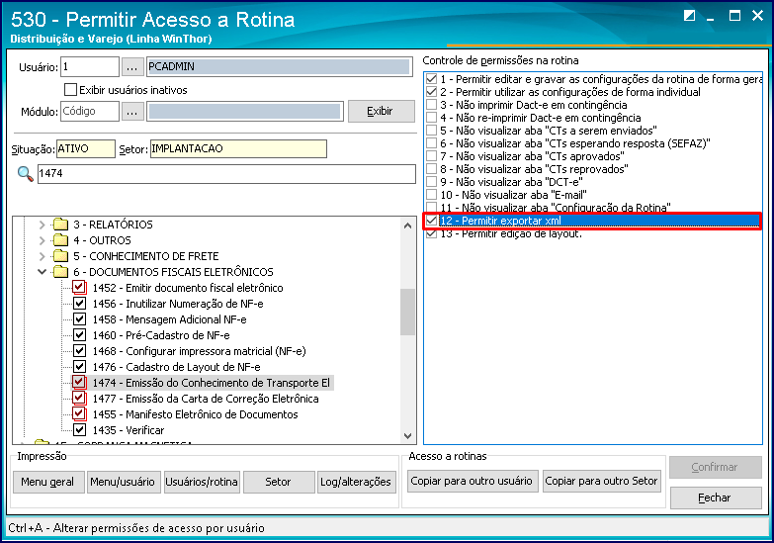Toggle checkbox for 1456 Inutilizar Numeração de NF-e
The height and width of the screenshot is (543, 774).
79,304
